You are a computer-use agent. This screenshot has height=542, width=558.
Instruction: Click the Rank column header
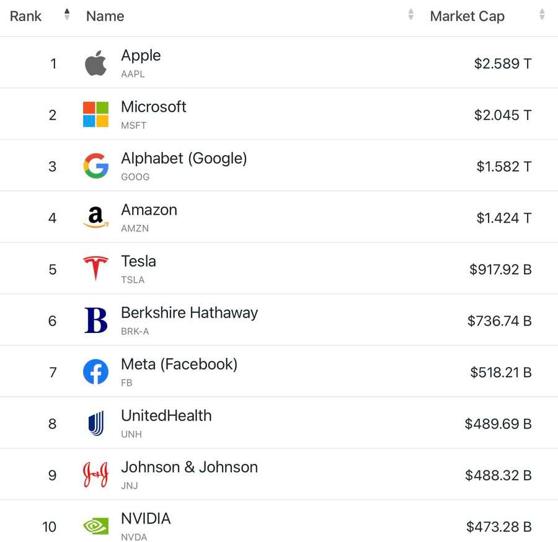click(x=25, y=16)
